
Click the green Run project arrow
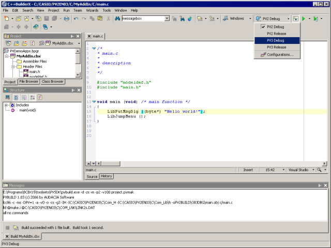(x=304, y=19)
